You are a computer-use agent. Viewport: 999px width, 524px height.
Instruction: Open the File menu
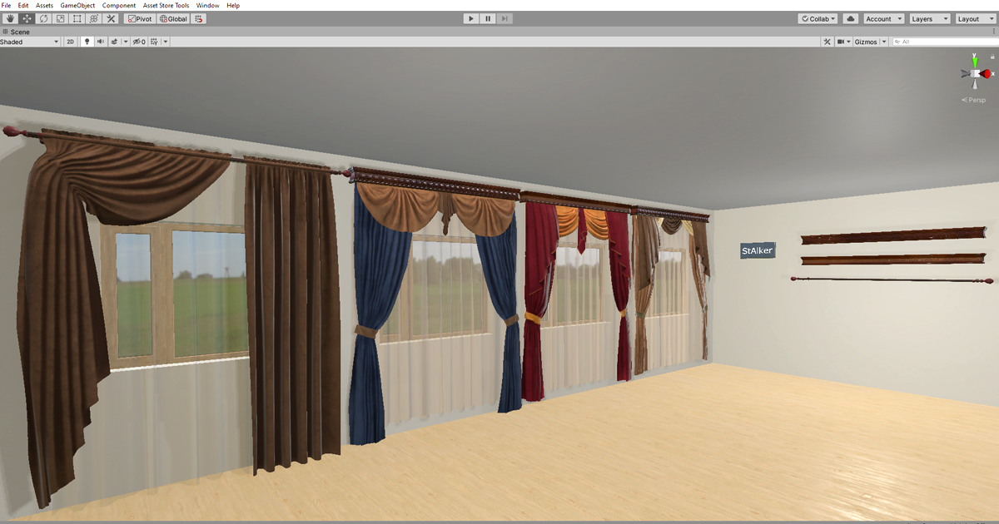point(7,5)
